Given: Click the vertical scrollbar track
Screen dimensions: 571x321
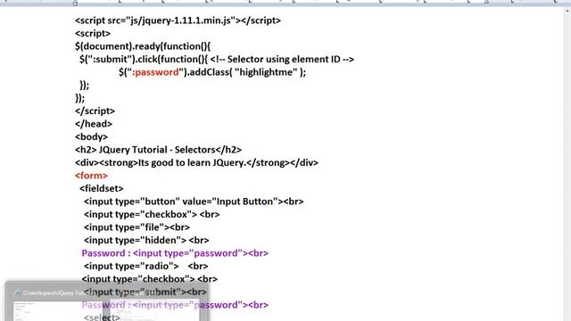Looking at the screenshot, I should point(567,168).
